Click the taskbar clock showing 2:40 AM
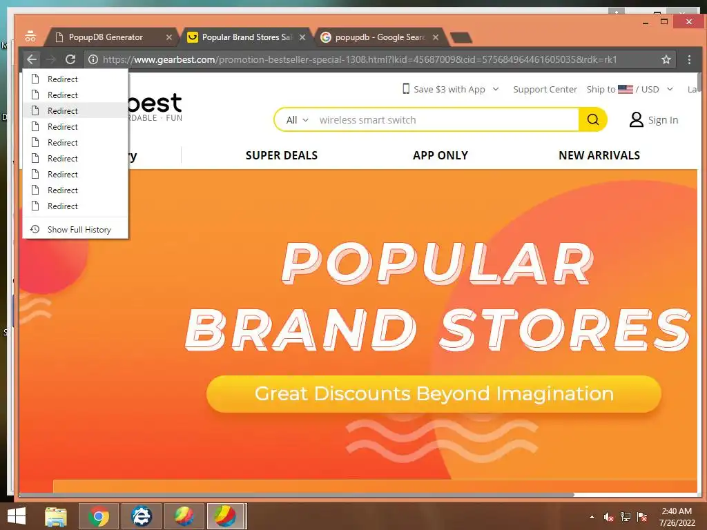This screenshot has height=530, width=707. pos(677,517)
